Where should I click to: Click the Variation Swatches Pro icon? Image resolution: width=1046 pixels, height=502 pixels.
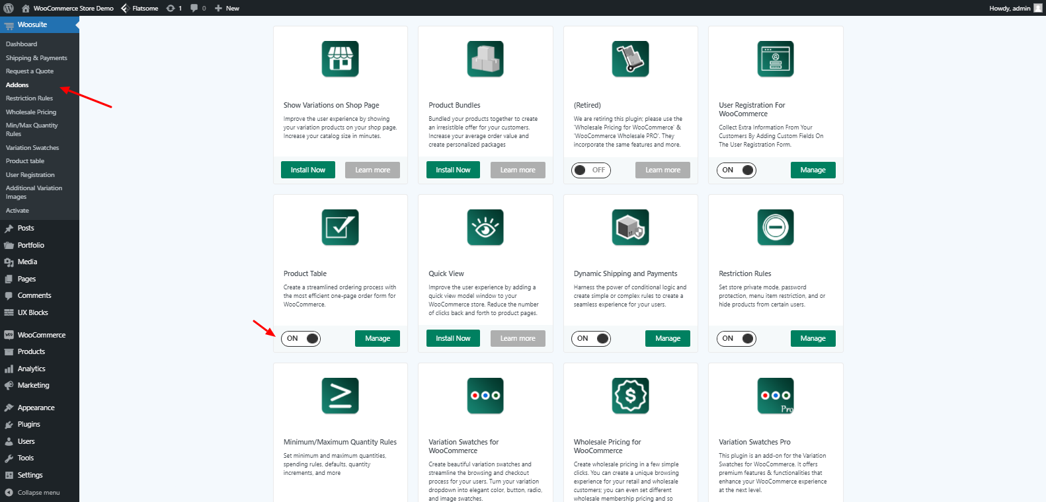click(x=776, y=396)
